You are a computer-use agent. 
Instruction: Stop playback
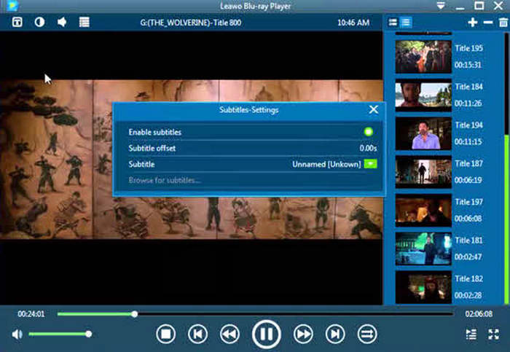(x=166, y=334)
